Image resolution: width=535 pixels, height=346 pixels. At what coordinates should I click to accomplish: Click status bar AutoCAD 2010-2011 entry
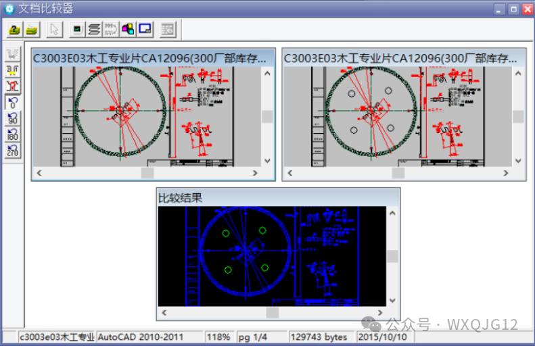point(149,337)
